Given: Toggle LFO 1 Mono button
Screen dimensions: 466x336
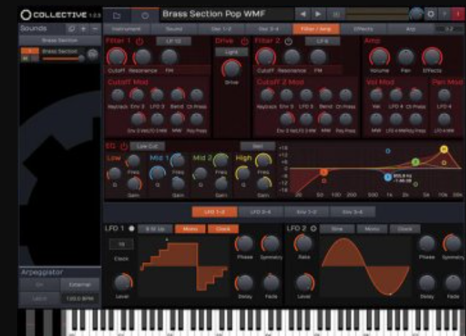Looking at the screenshot, I should pos(190,229).
